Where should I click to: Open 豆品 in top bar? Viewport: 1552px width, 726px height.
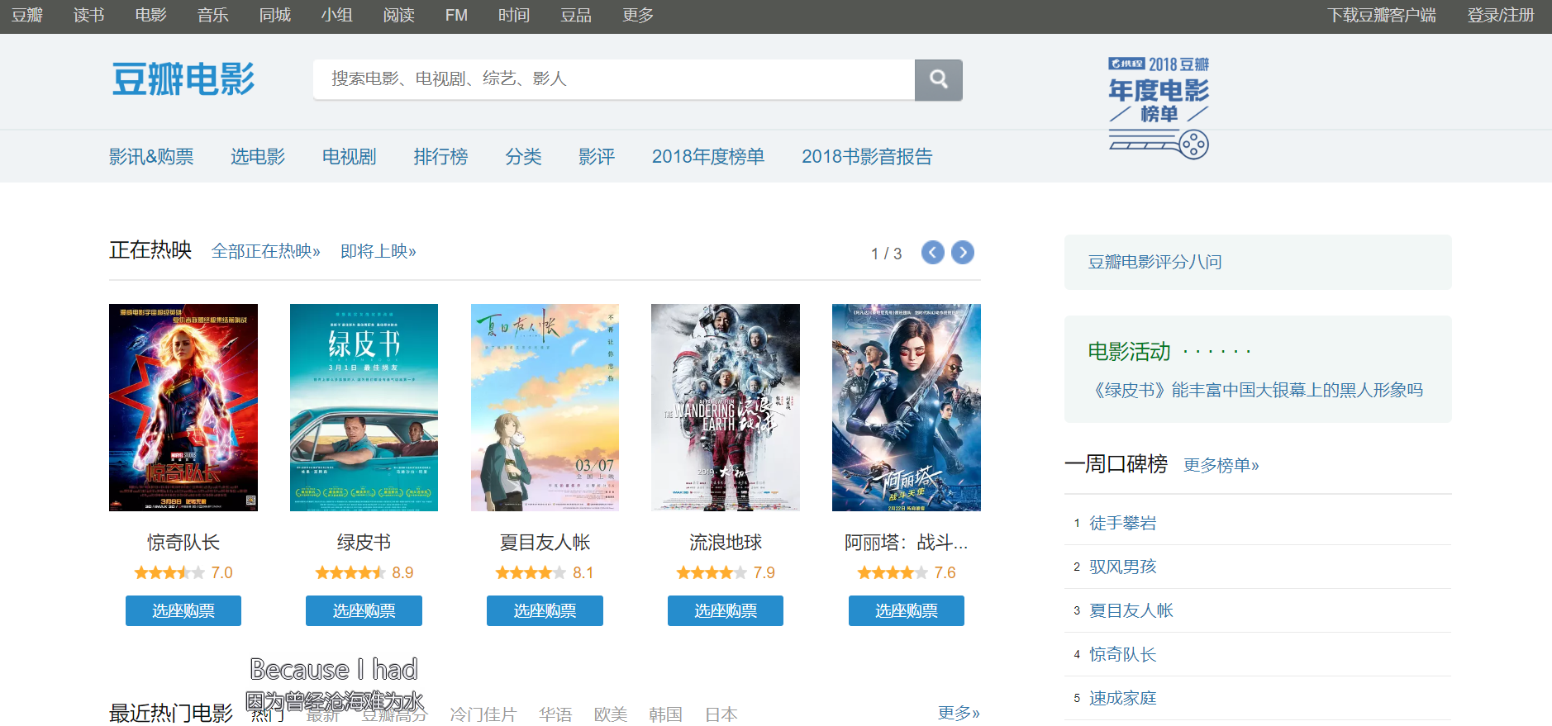click(576, 15)
